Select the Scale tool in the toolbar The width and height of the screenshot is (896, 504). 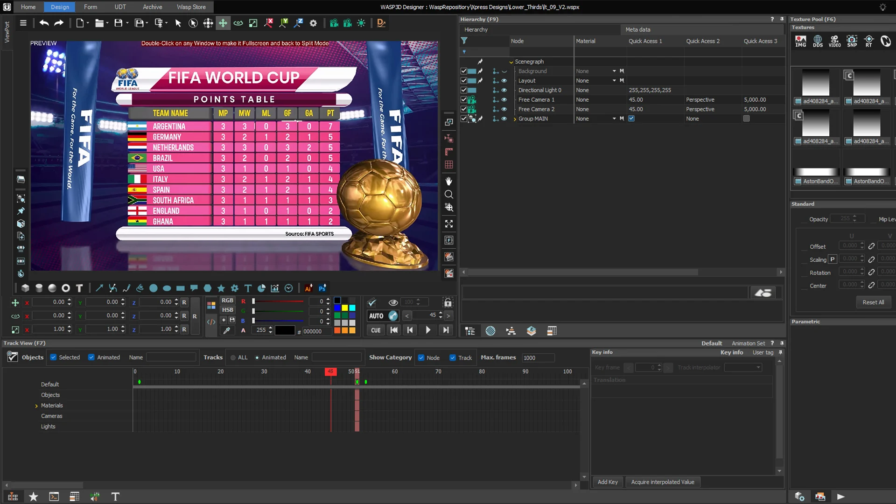coord(253,23)
